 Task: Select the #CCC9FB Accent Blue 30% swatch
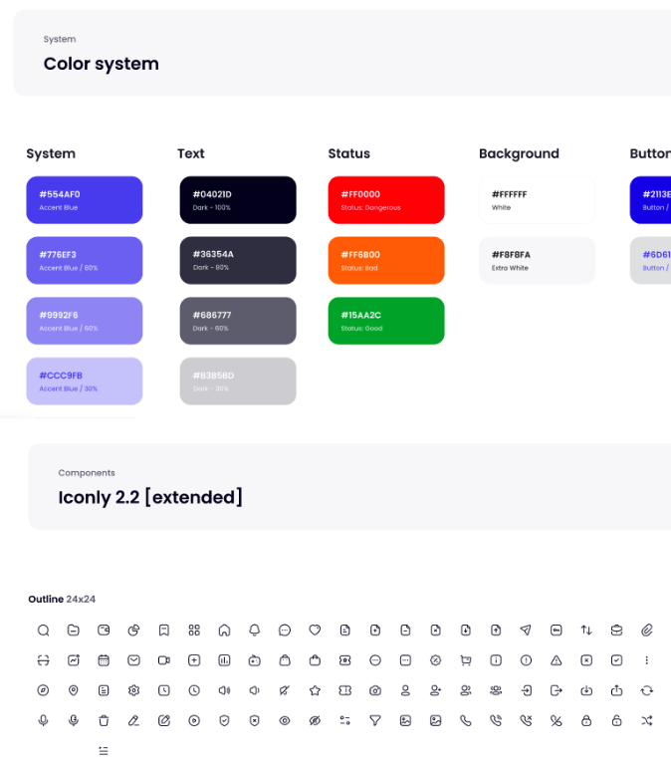[x=85, y=382]
